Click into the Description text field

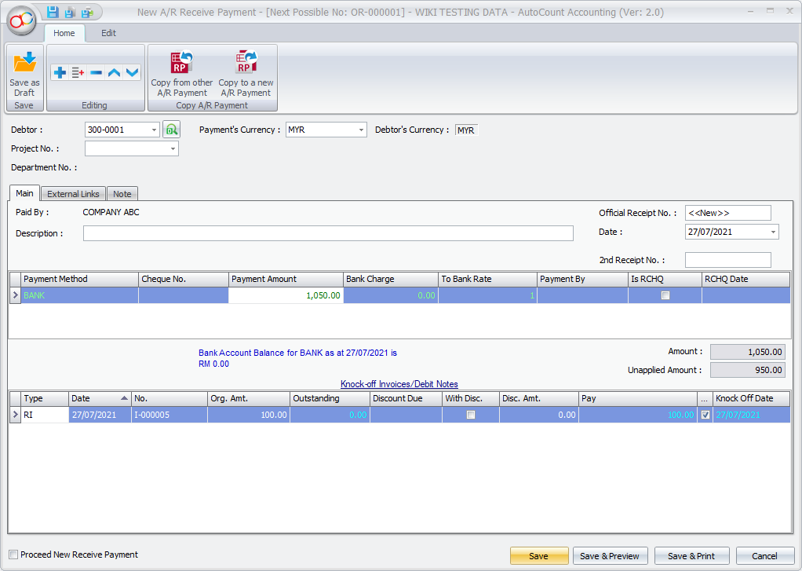coord(328,233)
